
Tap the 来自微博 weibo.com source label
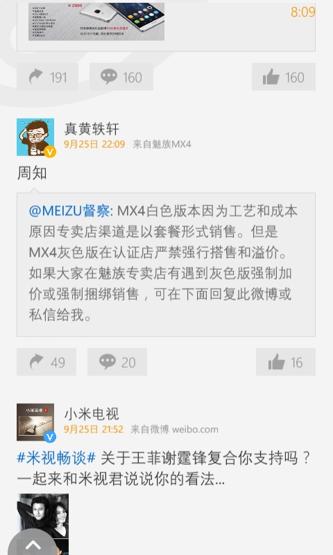[x=174, y=429]
